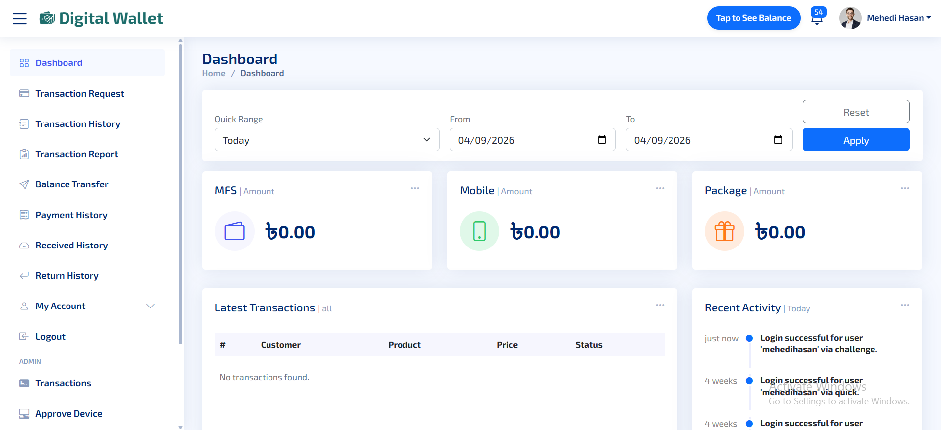
Task: Open Recent Activity three-dot filter menu
Action: (905, 305)
